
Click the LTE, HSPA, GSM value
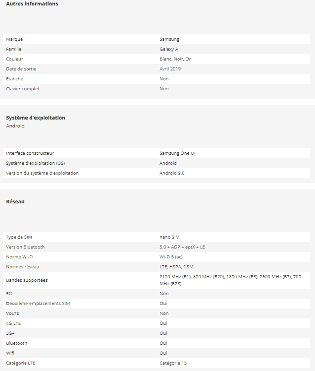pos(176,267)
